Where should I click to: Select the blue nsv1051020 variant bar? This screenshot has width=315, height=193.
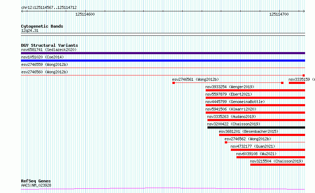point(163,61)
